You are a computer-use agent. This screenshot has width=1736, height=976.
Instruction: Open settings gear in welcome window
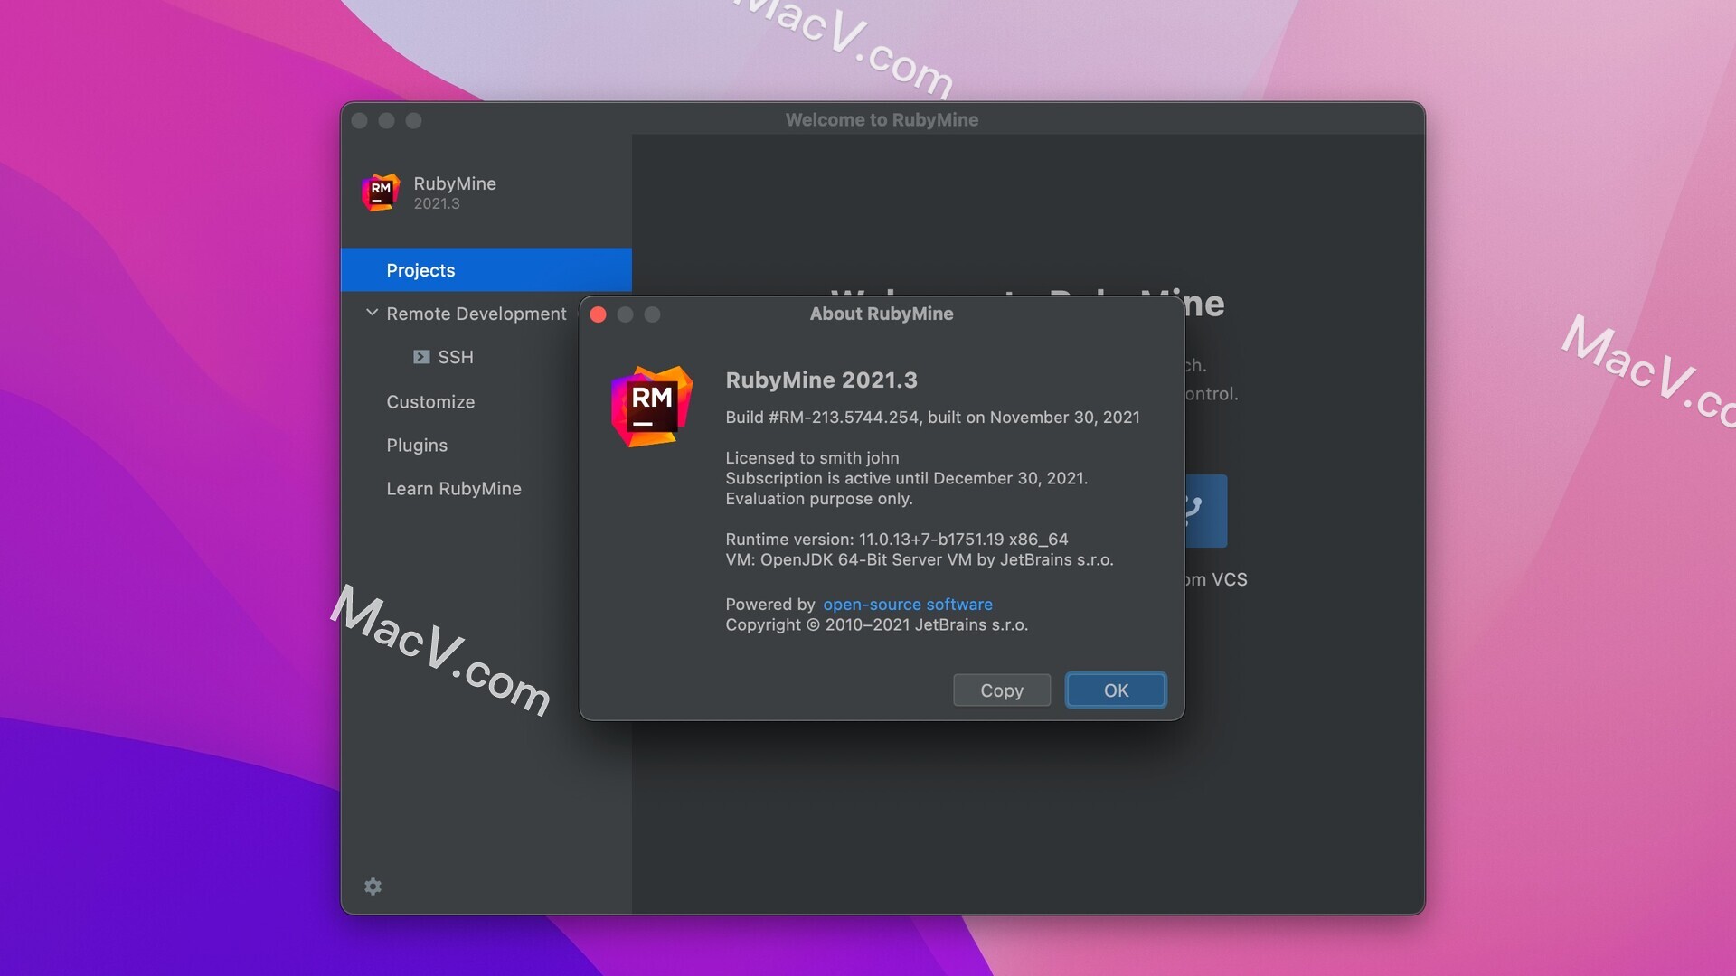tap(373, 887)
